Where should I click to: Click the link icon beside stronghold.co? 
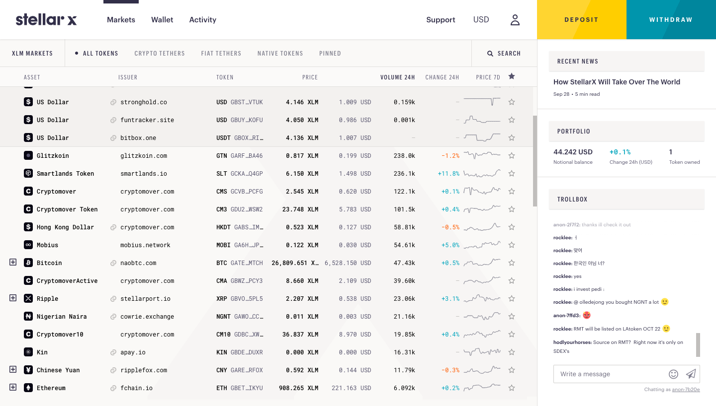(x=113, y=102)
